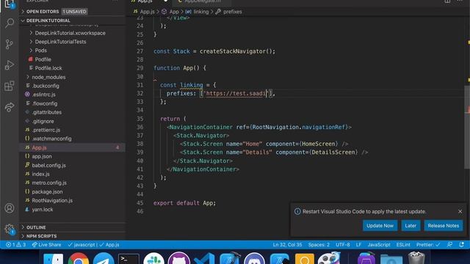Open Terminal from the Dock

129,259
